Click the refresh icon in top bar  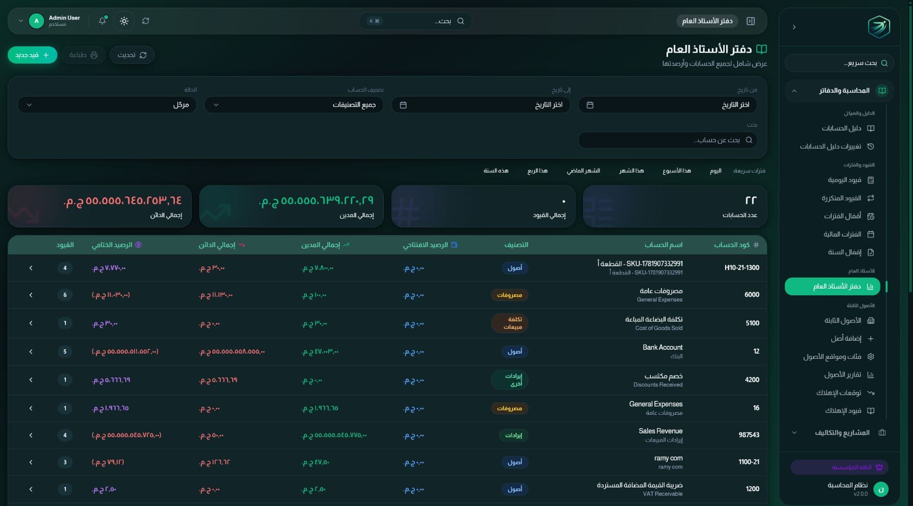146,21
